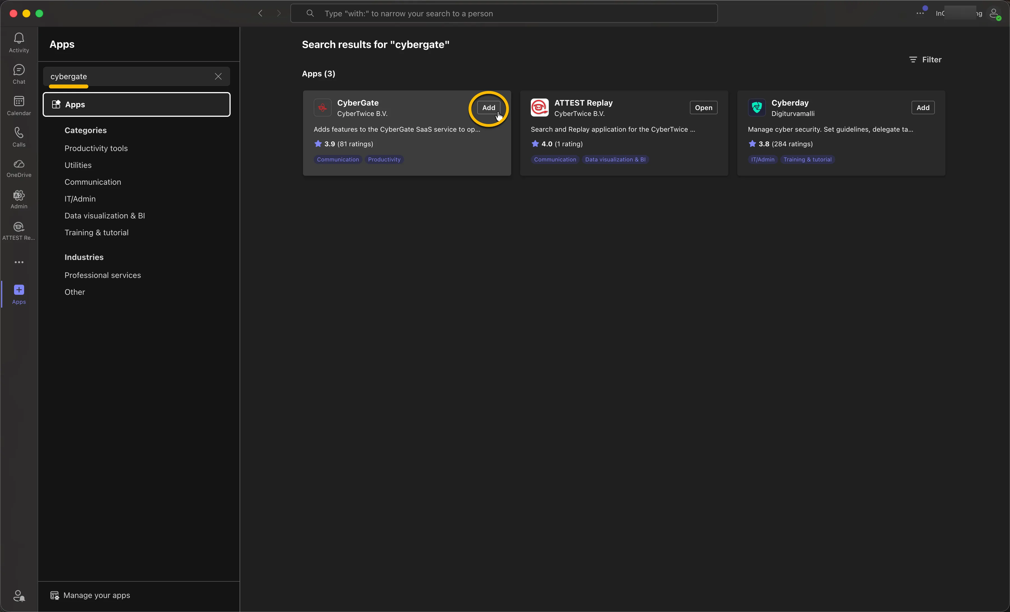Click the CyberGate Productivity tag

click(384, 159)
